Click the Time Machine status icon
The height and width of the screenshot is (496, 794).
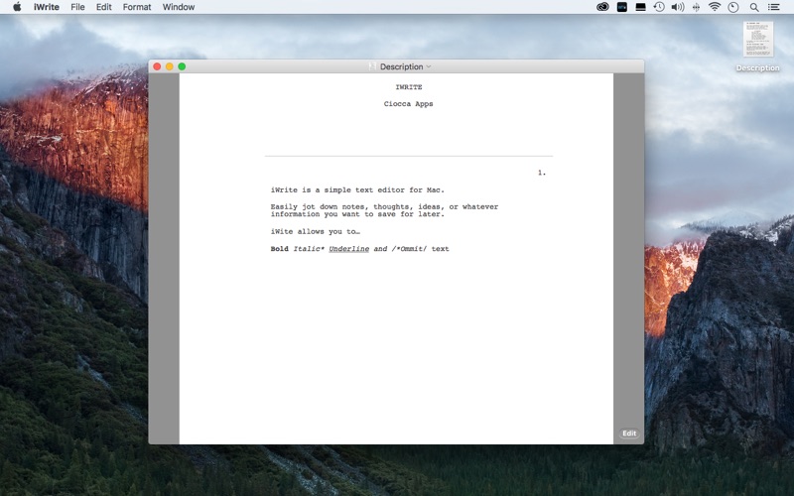[659, 7]
